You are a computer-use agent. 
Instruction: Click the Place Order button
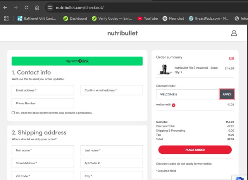point(195,150)
